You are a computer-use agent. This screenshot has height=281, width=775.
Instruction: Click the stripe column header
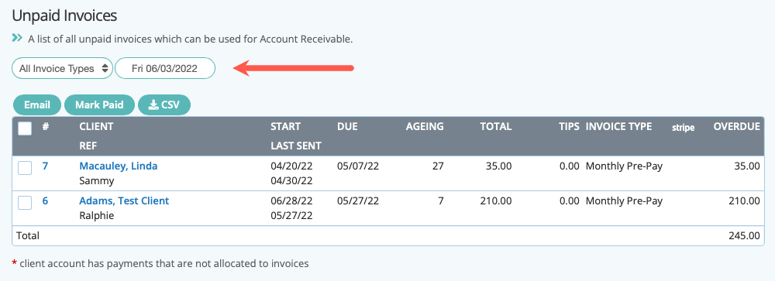(x=683, y=128)
